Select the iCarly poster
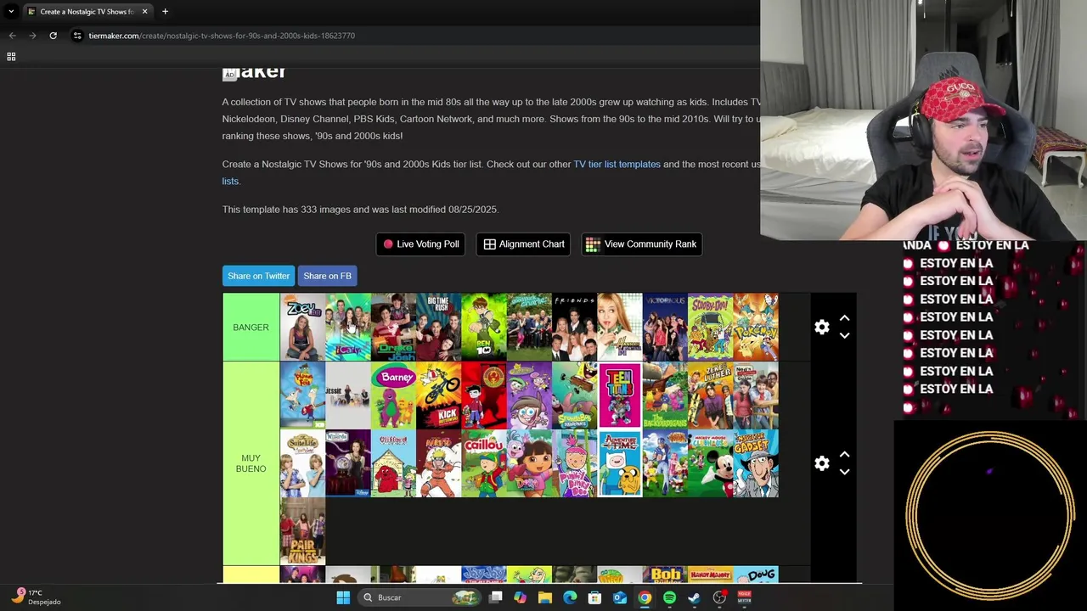1087x611 pixels. tap(348, 328)
